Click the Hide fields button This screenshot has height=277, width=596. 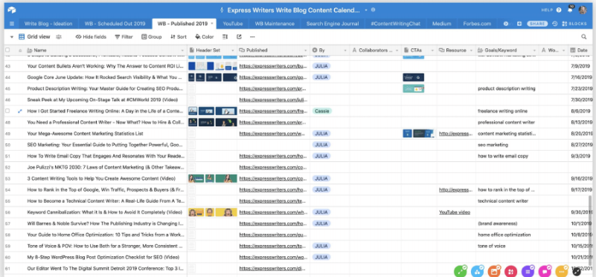91,37
